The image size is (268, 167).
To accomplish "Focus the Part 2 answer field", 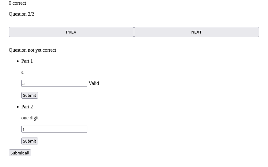I will tap(54, 129).
